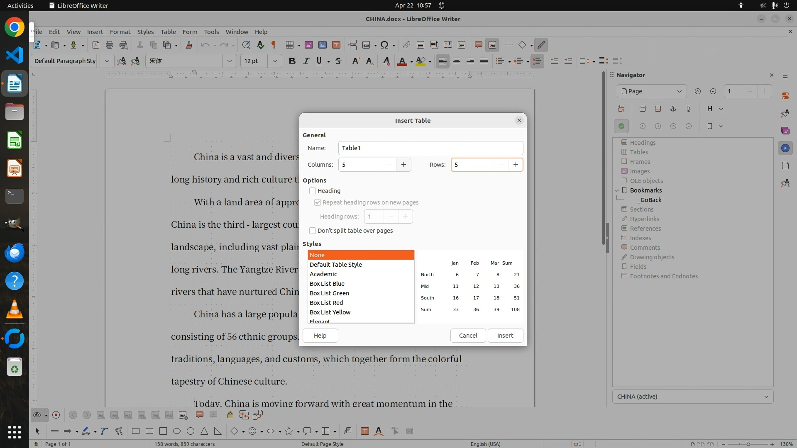
Task: Open the Table menu
Action: click(x=168, y=32)
